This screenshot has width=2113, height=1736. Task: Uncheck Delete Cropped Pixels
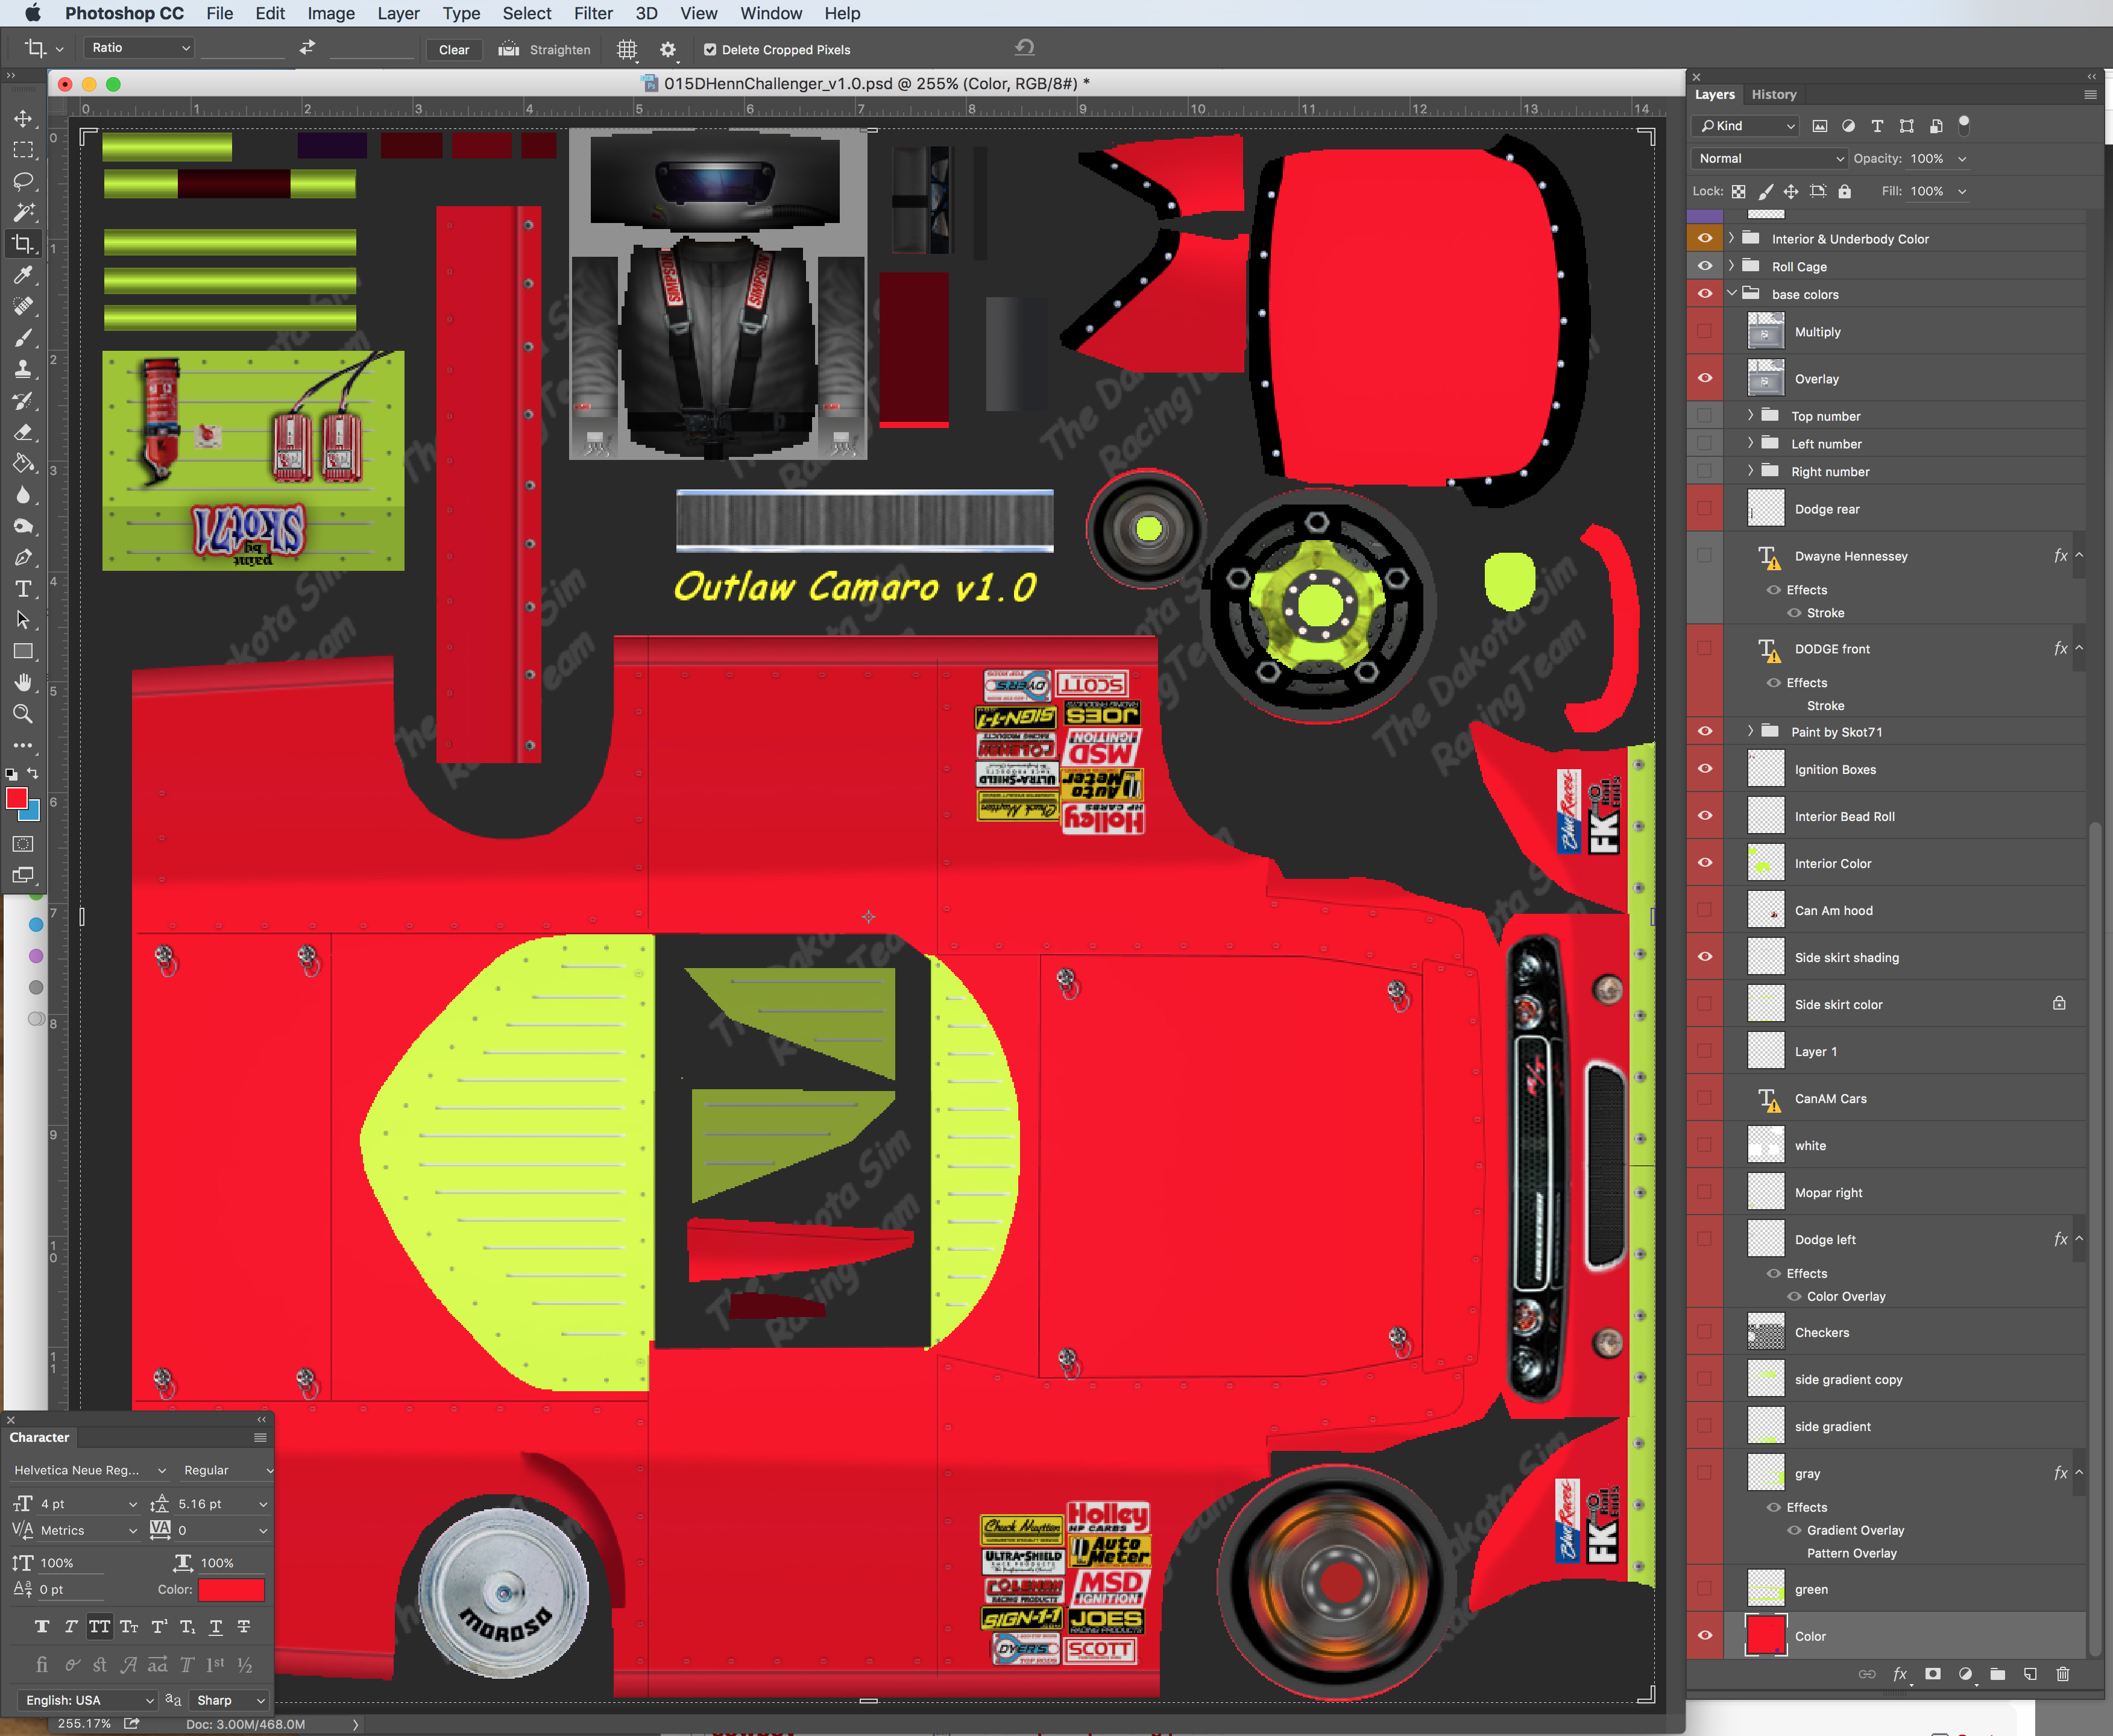coord(710,49)
